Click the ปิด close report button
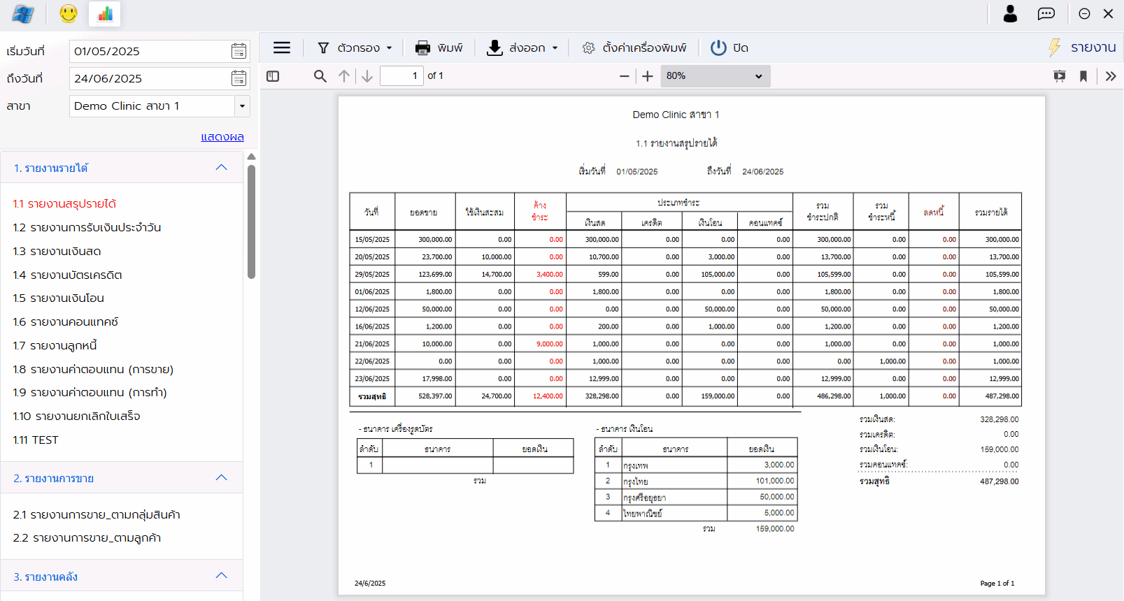Screen dimensions: 1124x601 (x=730, y=48)
